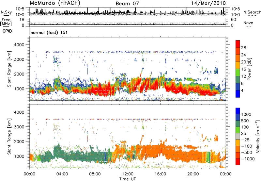
Task: Click the '28' tick on Power colorbar
Action: (x=243, y=48)
